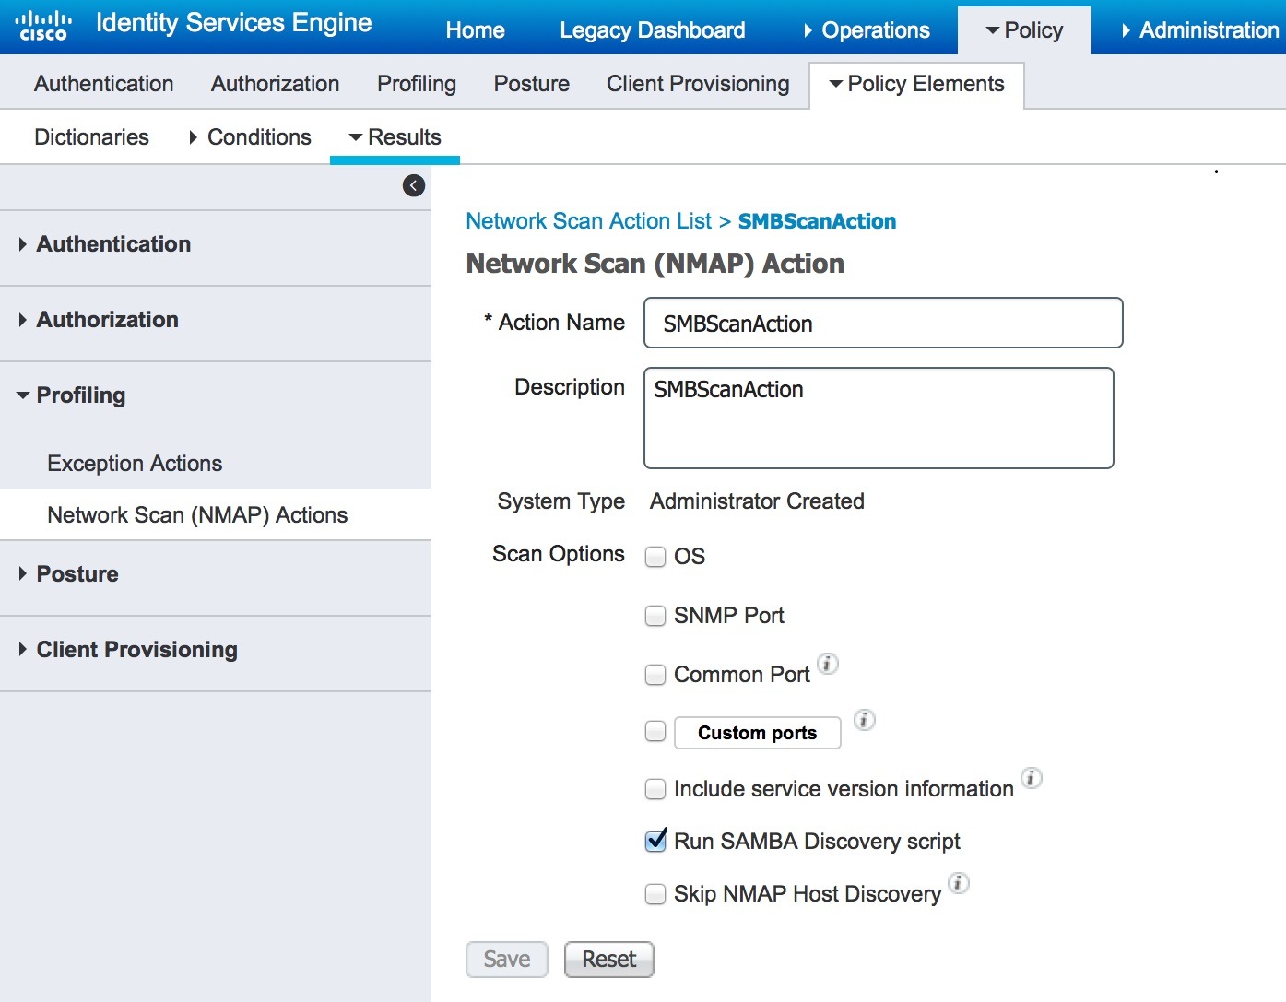1286x1002 pixels.
Task: Click the Custom ports button
Action: click(x=758, y=733)
